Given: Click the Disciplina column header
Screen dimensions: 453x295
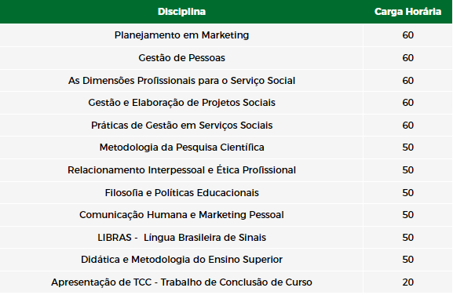Looking at the screenshot, I should tap(181, 12).
